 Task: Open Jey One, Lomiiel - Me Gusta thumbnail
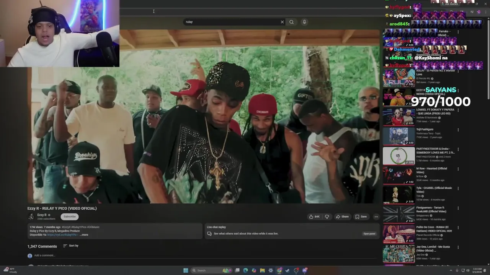coord(399,253)
